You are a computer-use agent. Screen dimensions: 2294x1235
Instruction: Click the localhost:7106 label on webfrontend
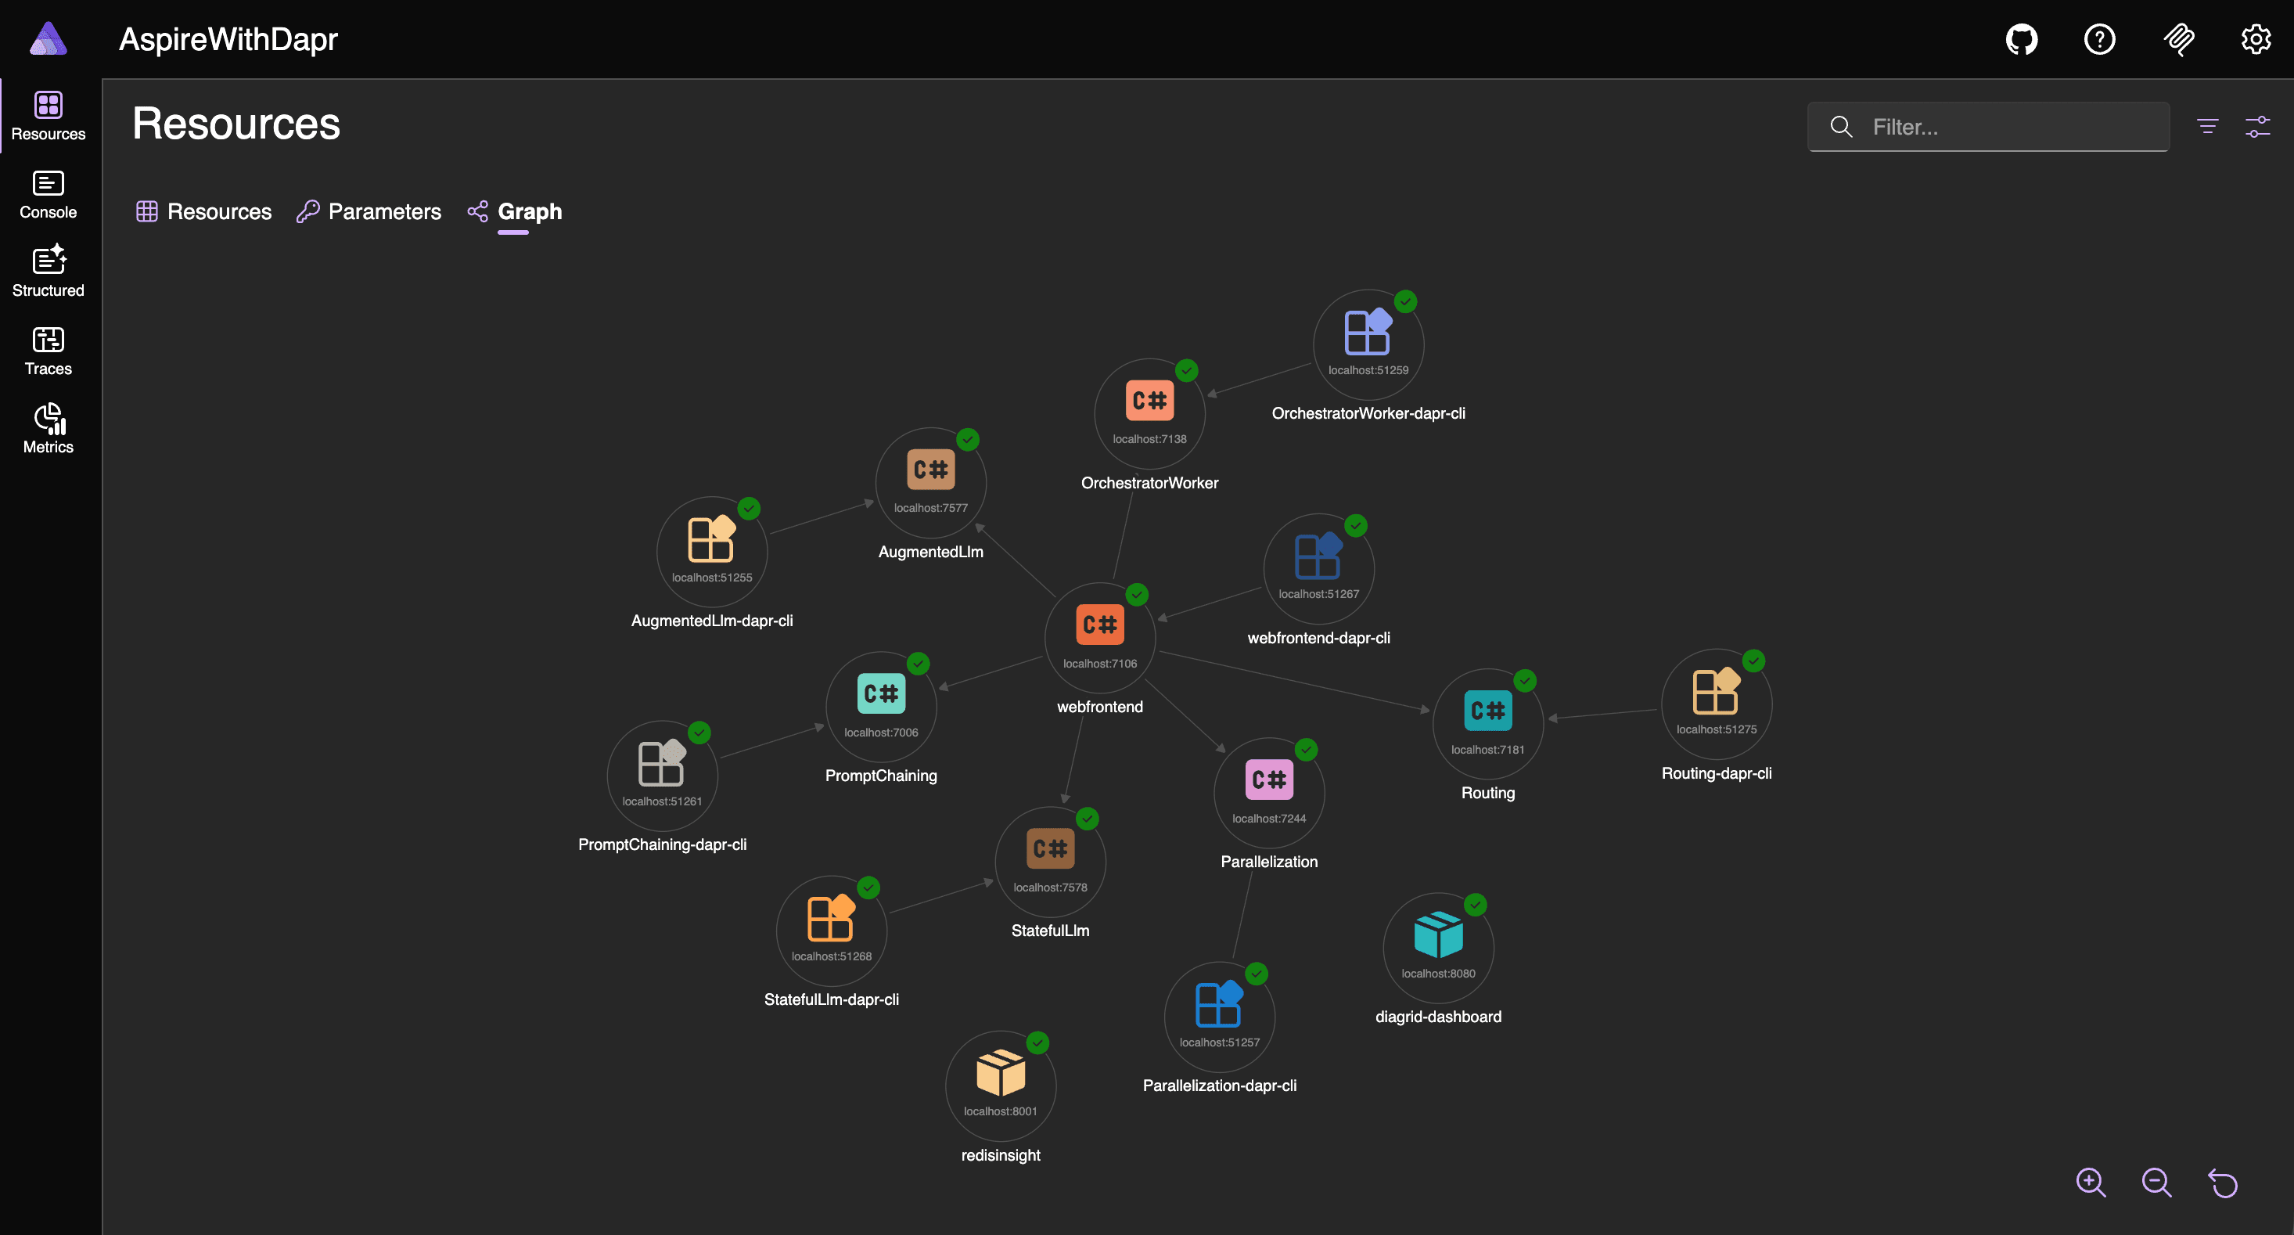1100,664
